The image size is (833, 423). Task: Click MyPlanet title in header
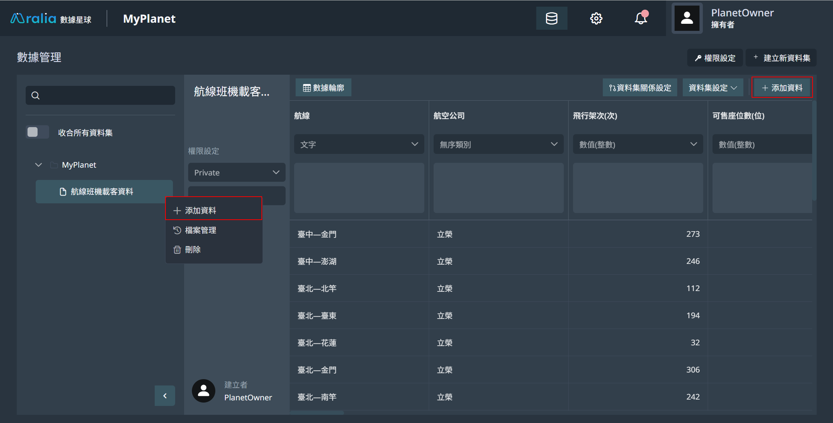149,19
